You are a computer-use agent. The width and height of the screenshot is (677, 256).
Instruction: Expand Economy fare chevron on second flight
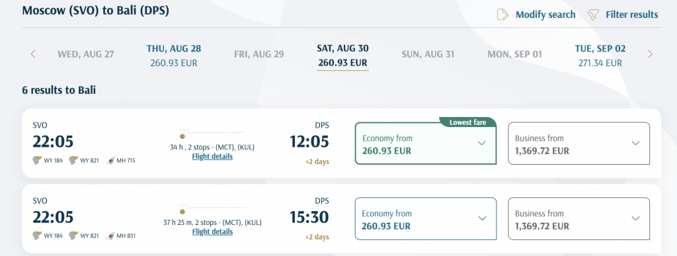[x=482, y=218]
